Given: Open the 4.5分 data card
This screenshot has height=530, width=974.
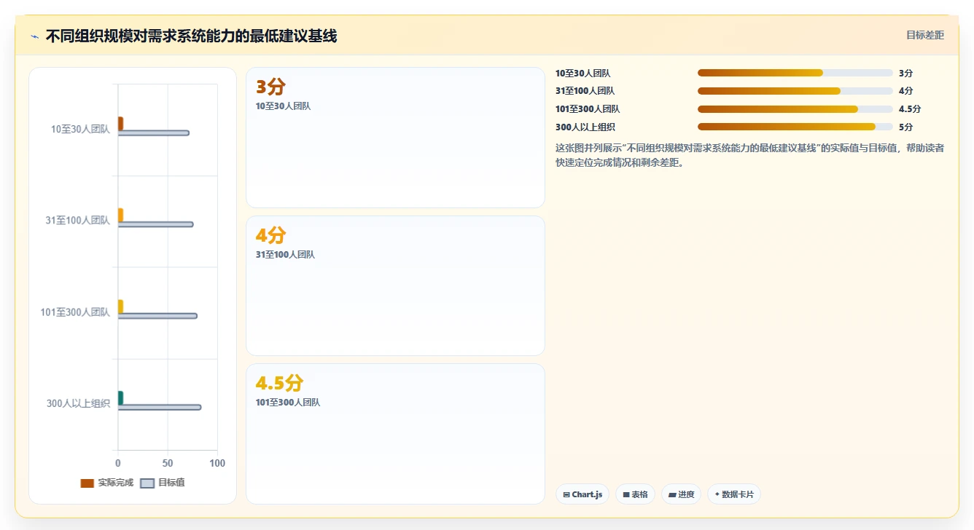Looking at the screenshot, I should pos(395,434).
